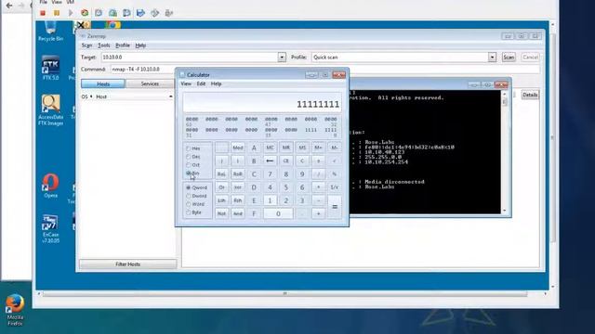Open the FTK 5.0 desktop shortcut

50,68
